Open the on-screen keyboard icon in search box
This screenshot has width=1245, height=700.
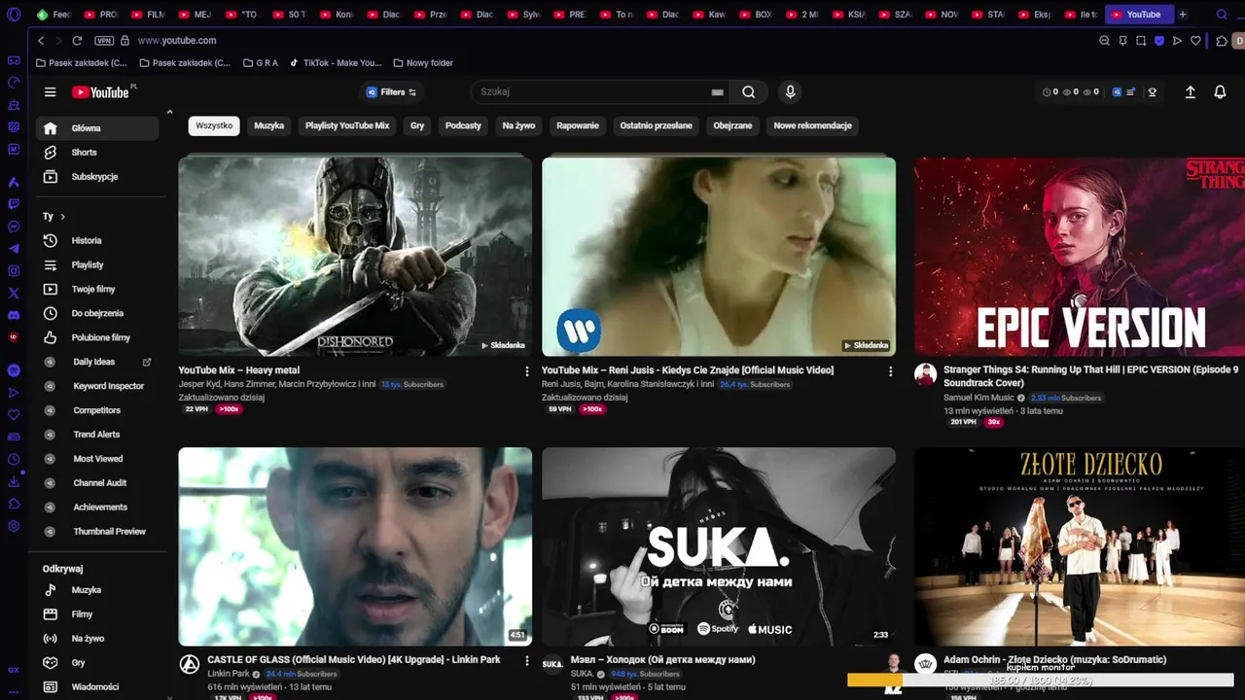[x=718, y=92]
